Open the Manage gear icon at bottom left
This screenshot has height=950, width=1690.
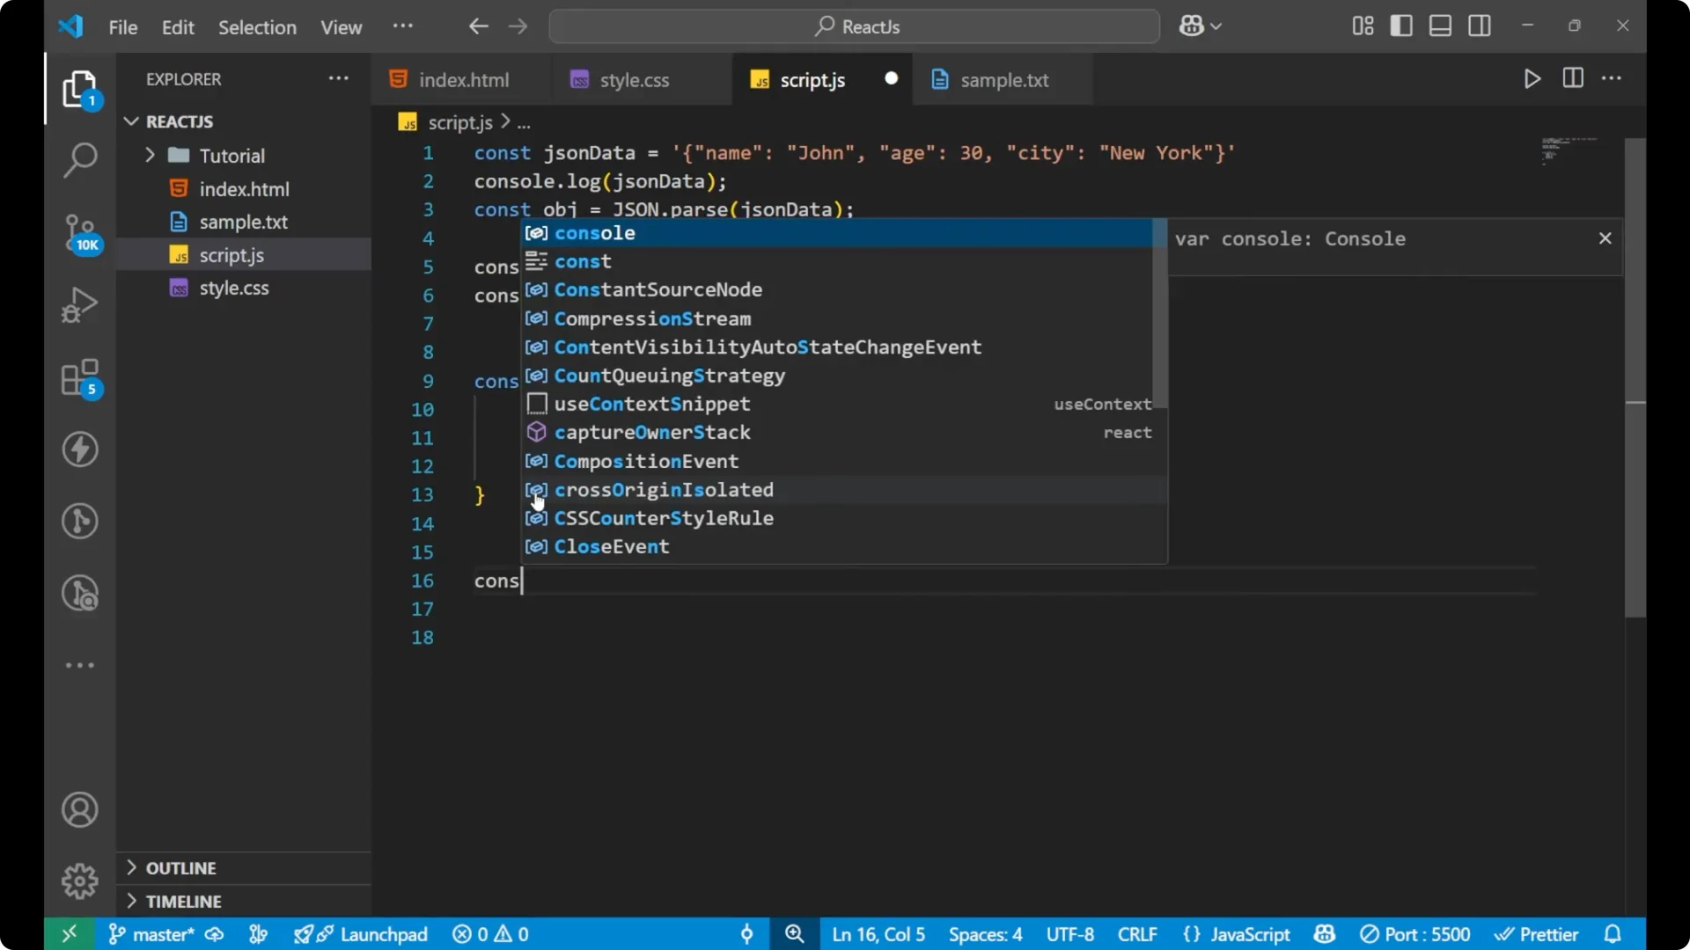[x=80, y=881]
